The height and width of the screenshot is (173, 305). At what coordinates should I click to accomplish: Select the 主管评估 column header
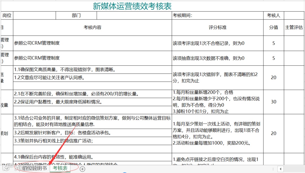click(x=294, y=27)
